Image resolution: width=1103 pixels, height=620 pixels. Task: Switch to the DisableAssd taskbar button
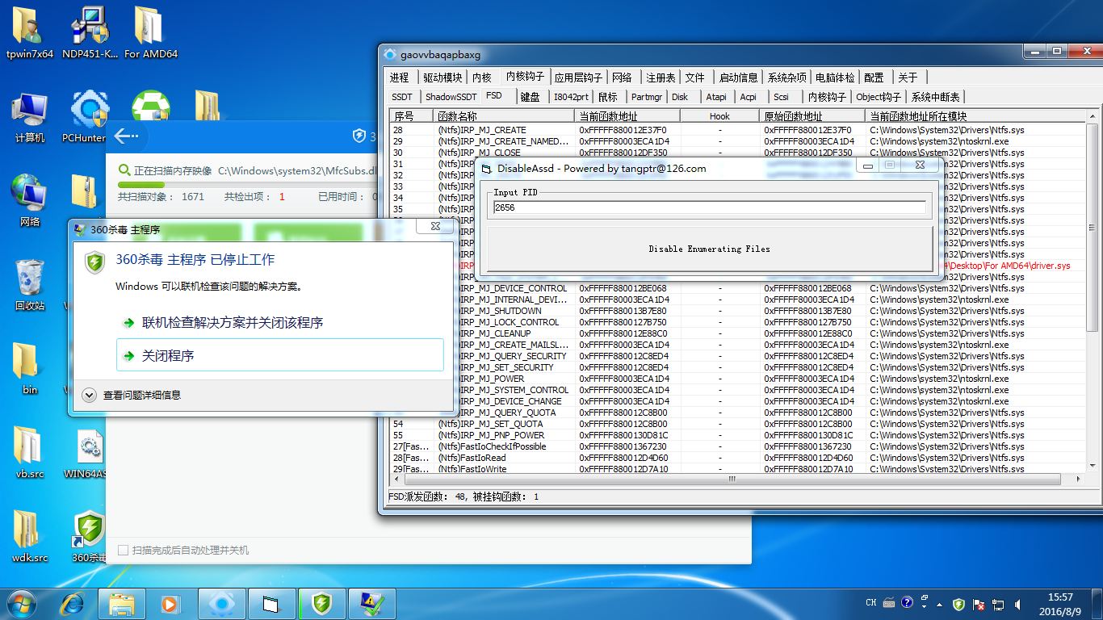coord(271,604)
